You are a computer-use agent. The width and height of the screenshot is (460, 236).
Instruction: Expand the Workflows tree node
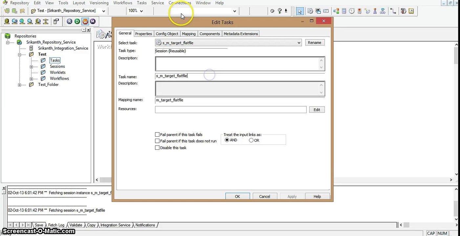[31, 79]
